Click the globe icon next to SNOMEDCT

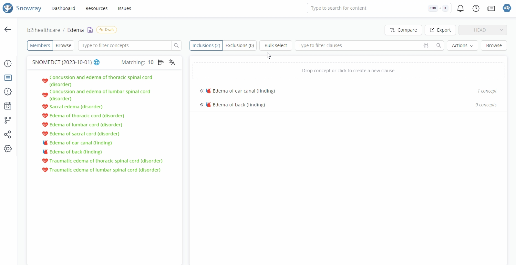click(97, 62)
